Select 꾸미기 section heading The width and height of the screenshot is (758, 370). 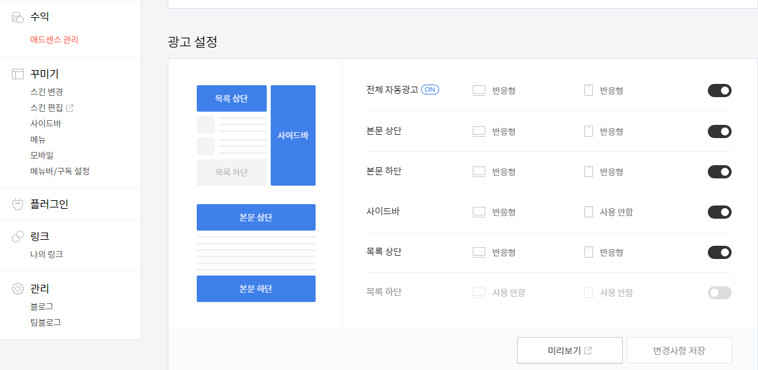pyautogui.click(x=44, y=74)
